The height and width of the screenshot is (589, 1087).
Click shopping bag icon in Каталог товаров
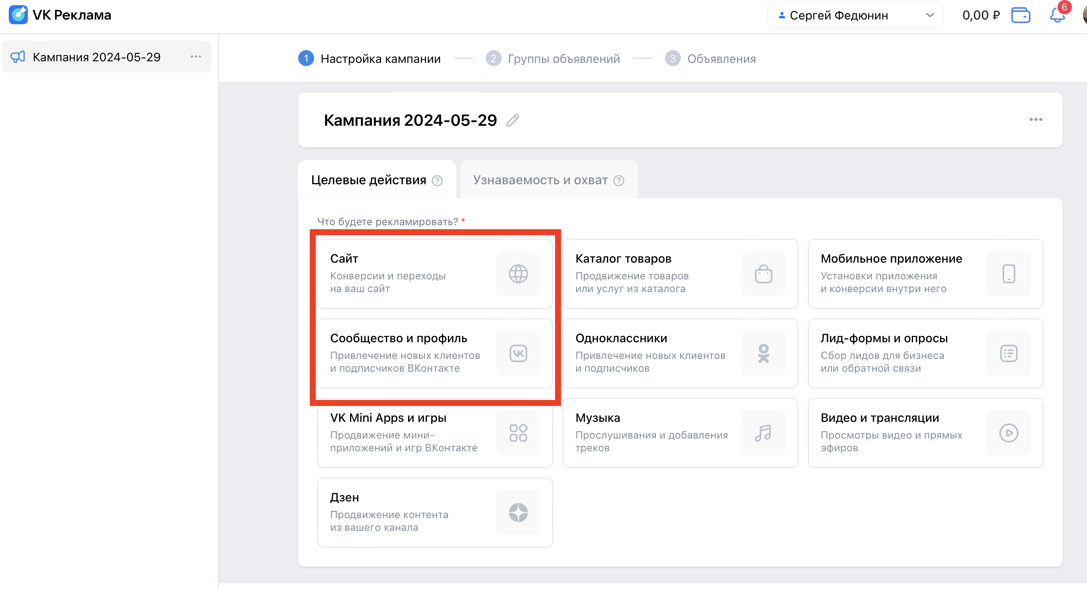point(763,274)
